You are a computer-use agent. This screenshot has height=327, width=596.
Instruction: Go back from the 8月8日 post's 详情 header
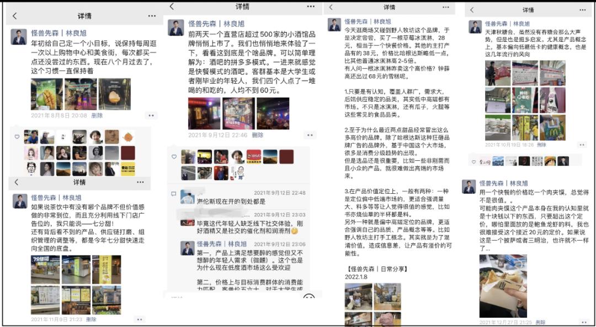tap(15, 16)
